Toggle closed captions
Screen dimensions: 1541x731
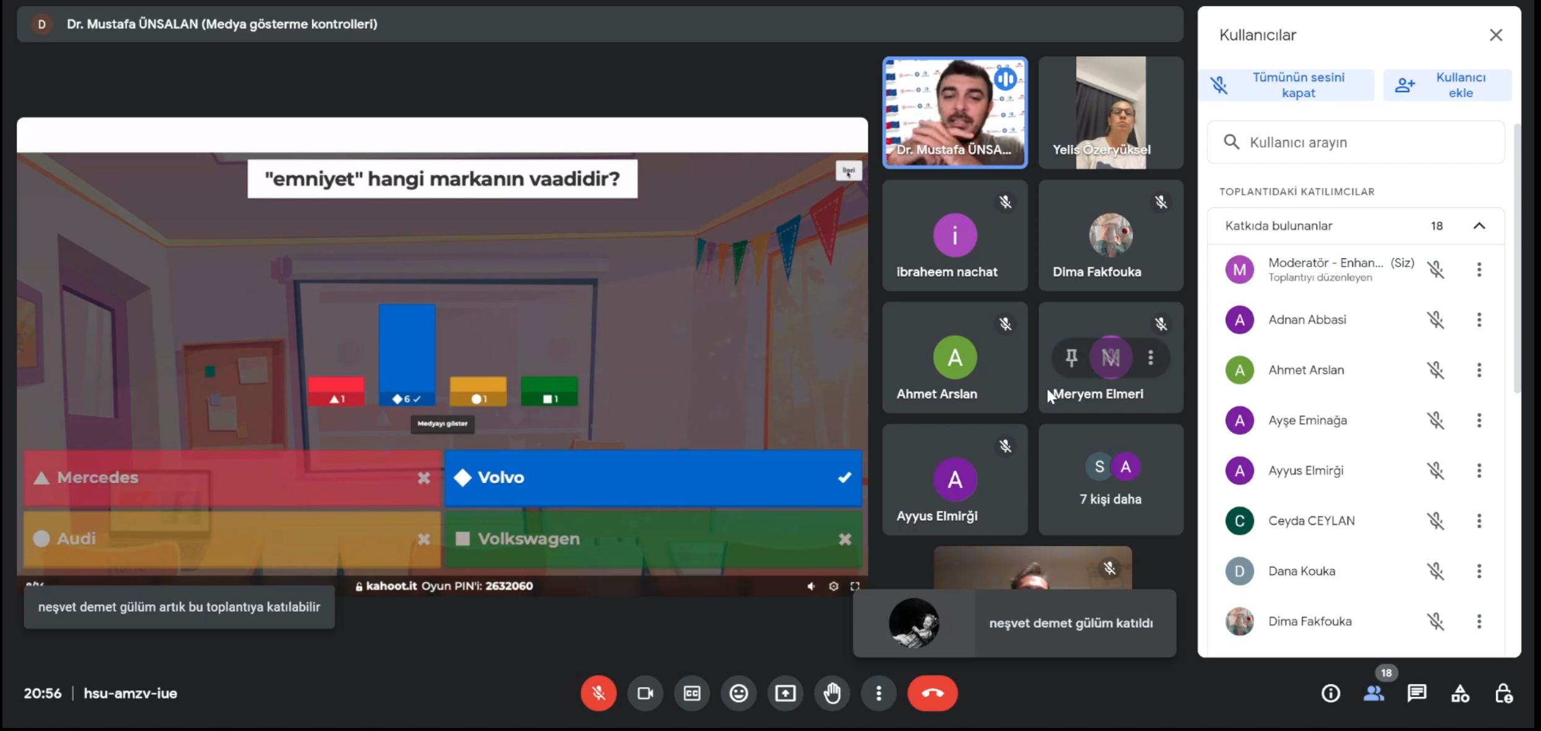pos(692,693)
